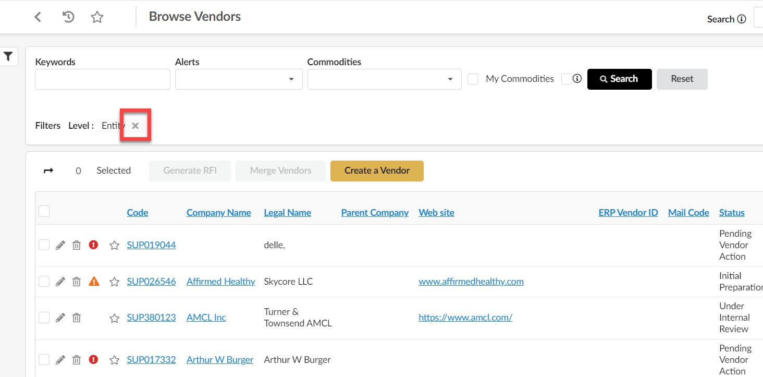Image resolution: width=763 pixels, height=377 pixels.
Task: Check the SUP026546 row checkbox
Action: pos(44,282)
